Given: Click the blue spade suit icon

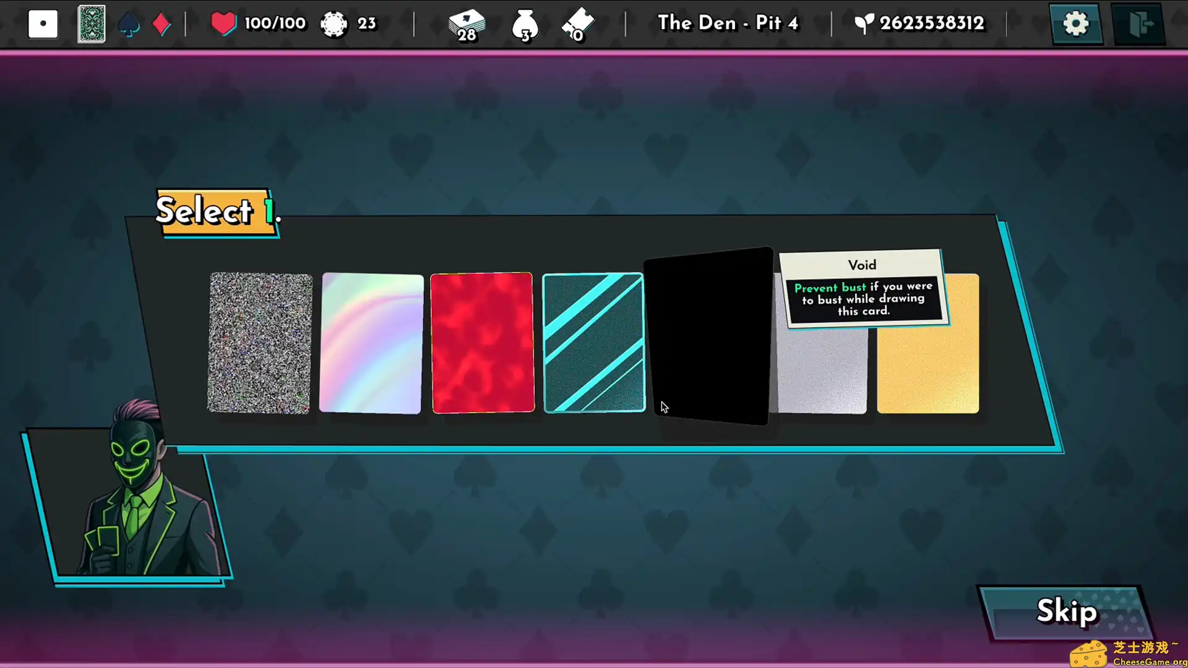Looking at the screenshot, I should tap(129, 25).
